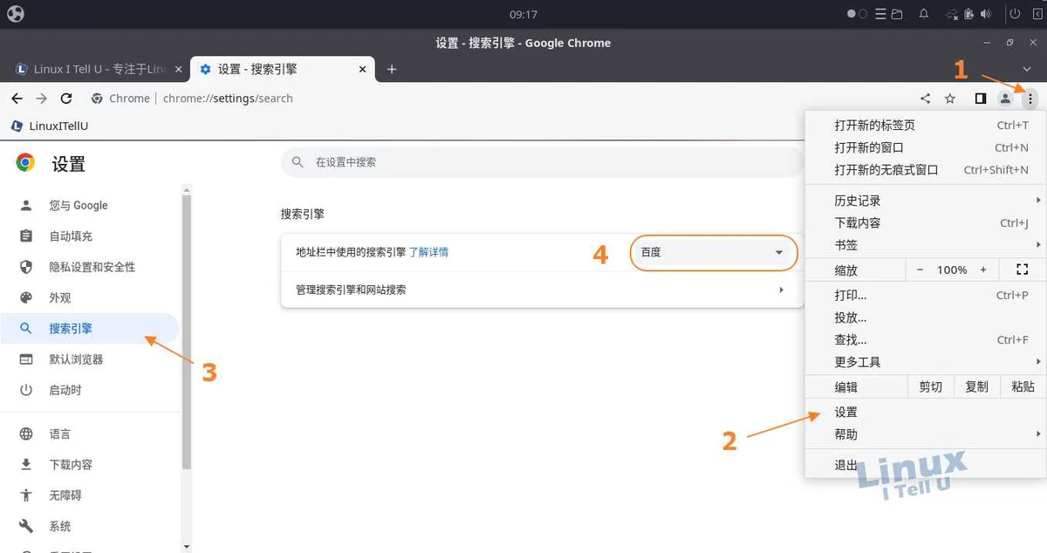Click the sidebar scroll-down arrow
The width and height of the screenshot is (1047, 553).
click(x=186, y=545)
